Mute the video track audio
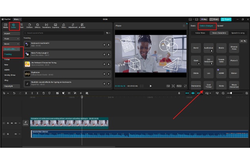Image resolution: width=250 pixels, height=166 pixels. [15, 123]
